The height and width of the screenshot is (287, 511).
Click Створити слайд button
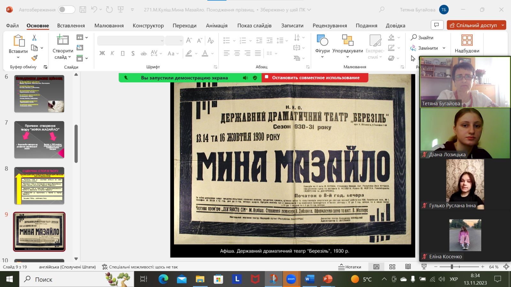[x=63, y=47]
